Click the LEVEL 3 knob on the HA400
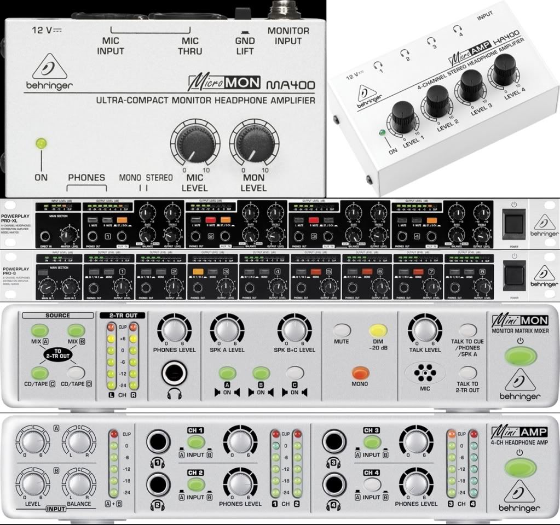 tap(471, 84)
